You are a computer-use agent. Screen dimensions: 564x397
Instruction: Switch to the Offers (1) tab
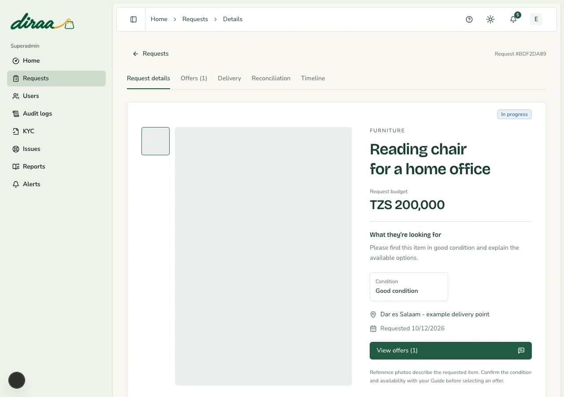[x=194, y=78]
